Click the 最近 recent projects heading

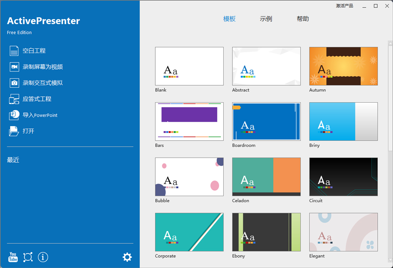click(13, 160)
